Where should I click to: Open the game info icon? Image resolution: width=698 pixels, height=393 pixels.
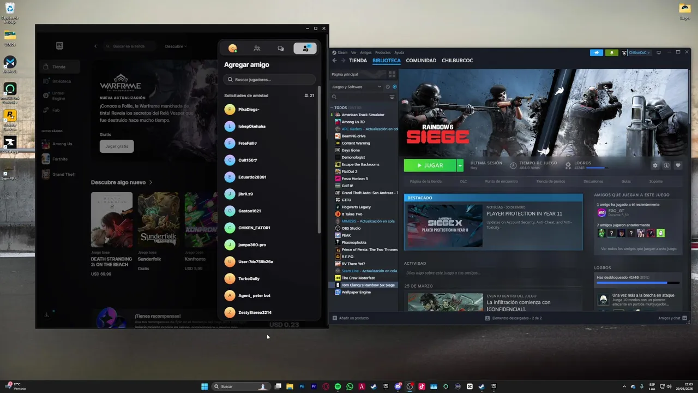(x=666, y=165)
